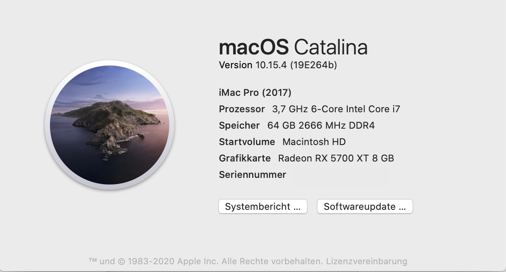
Task: Open the Lizenzvereinbarung link
Action: click(x=367, y=261)
